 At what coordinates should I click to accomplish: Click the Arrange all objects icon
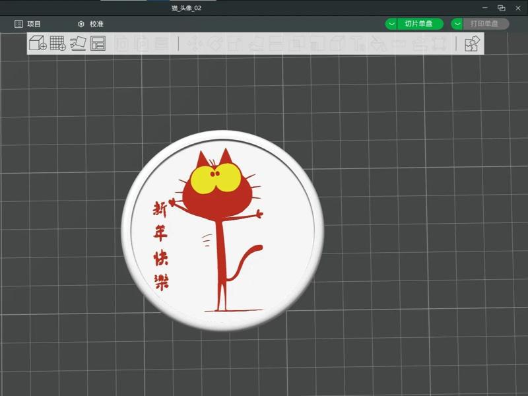98,44
